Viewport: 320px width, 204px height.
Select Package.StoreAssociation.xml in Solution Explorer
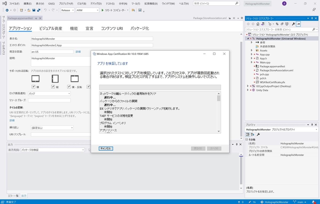[x=277, y=70]
